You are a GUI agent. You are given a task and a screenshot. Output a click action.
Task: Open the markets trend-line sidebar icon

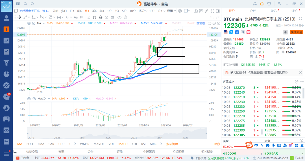click(x=6, y=40)
